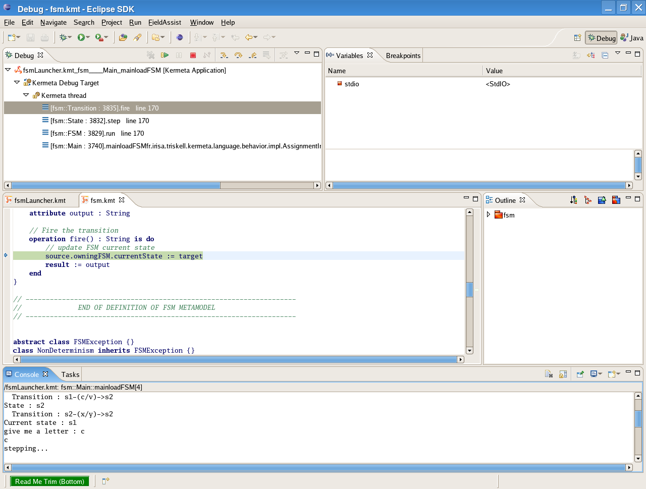This screenshot has width=646, height=489.
Task: Click the Disconnect icon in Debug view
Action: point(207,55)
